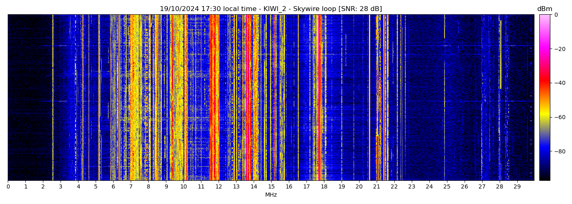This screenshot has height=204, width=572.
Task: Click the MHz label under the x-axis
Action: point(271,195)
